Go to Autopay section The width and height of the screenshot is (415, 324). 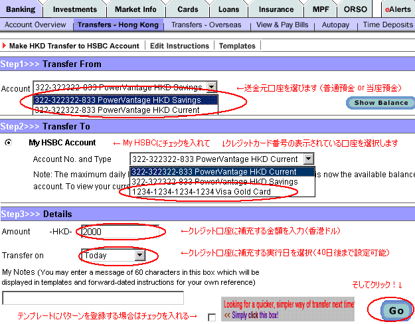(x=335, y=25)
